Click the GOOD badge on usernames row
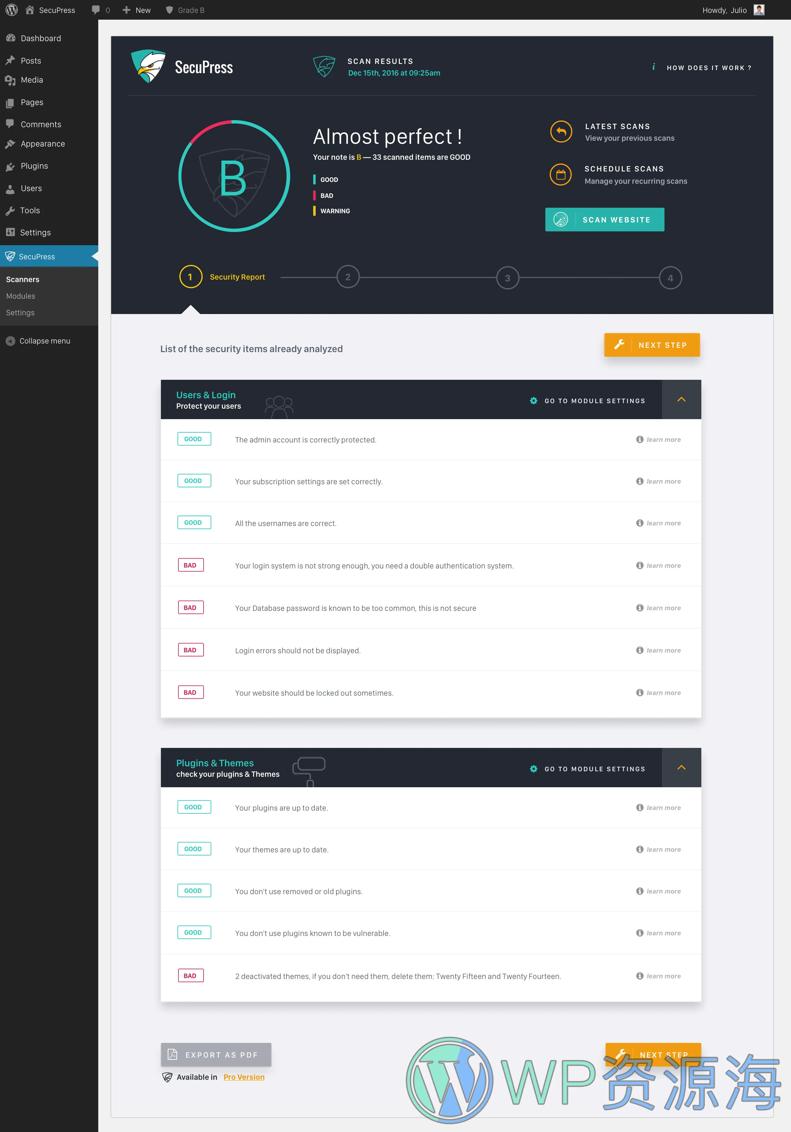 pyautogui.click(x=194, y=523)
